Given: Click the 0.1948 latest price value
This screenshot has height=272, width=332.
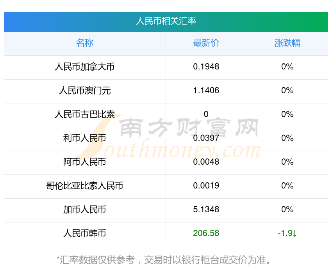Looking at the screenshot, I should tap(206, 67).
